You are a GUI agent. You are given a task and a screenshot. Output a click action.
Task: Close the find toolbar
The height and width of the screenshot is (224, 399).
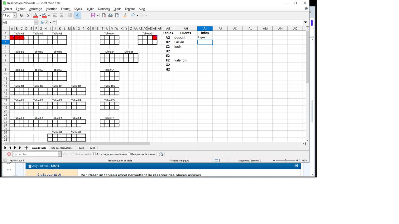[x=9, y=154]
